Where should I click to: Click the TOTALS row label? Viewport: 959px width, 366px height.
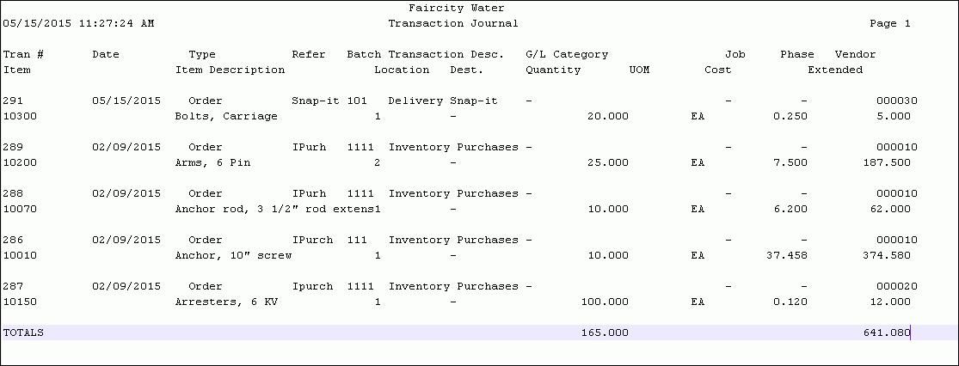23,333
